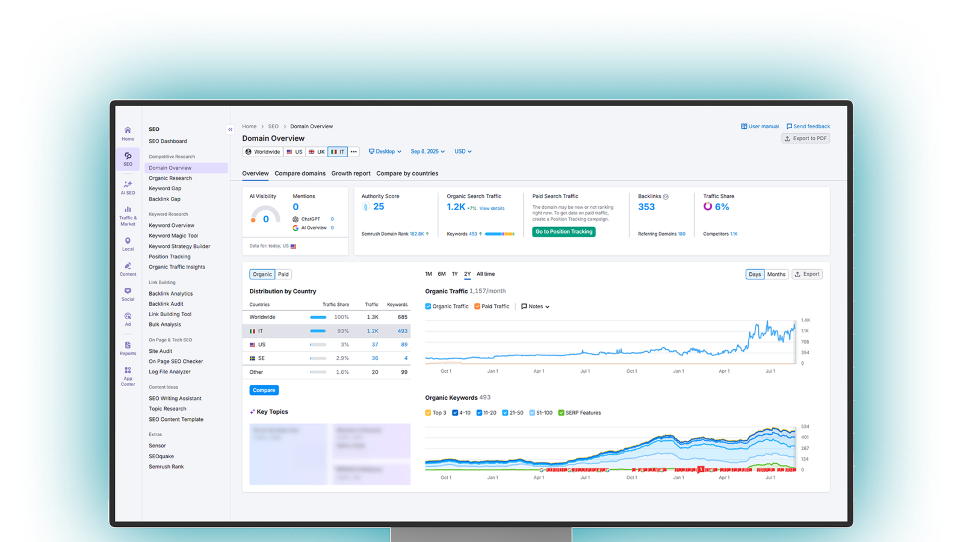Screen dimensions: 963x542
Task: Switch to the Growth report tab
Action: tap(351, 173)
